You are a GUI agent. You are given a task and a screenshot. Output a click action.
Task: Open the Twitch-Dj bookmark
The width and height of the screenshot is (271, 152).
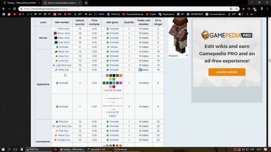(113, 14)
